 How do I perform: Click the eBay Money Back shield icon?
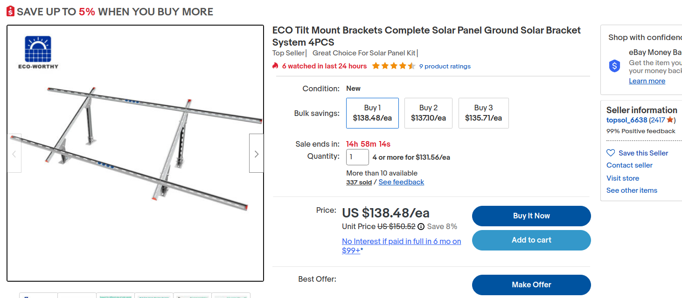614,66
